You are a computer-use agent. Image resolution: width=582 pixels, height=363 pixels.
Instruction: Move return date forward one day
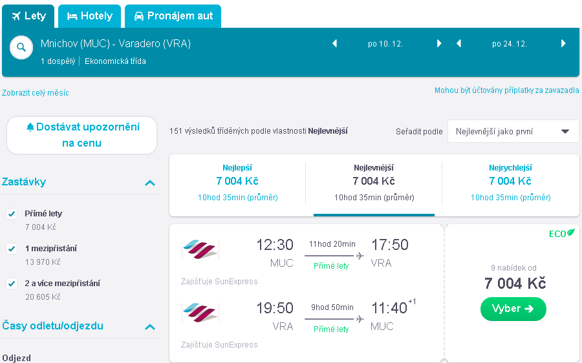(563, 43)
